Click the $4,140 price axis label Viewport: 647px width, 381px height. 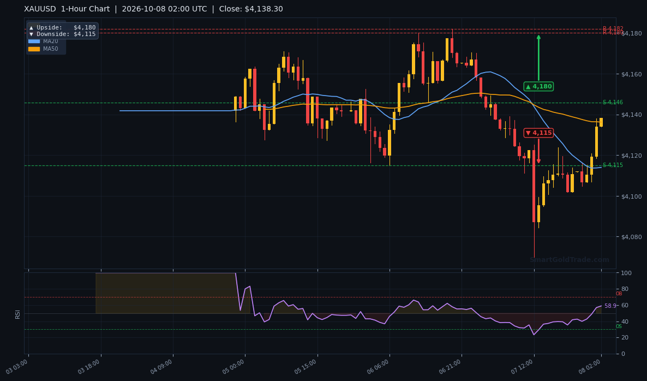point(632,115)
